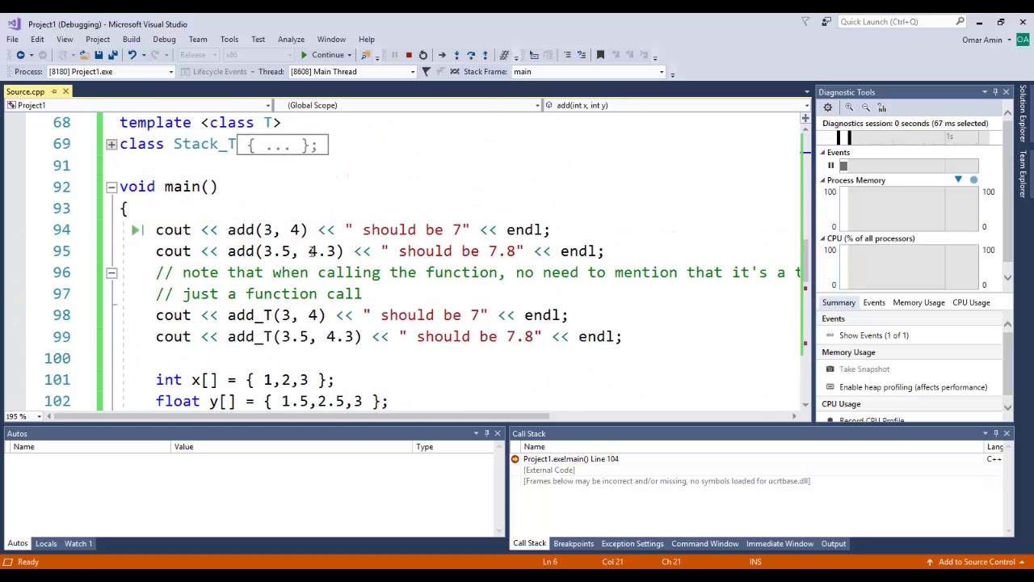Pause the Events track
The width and height of the screenshot is (1034, 582).
click(x=830, y=166)
